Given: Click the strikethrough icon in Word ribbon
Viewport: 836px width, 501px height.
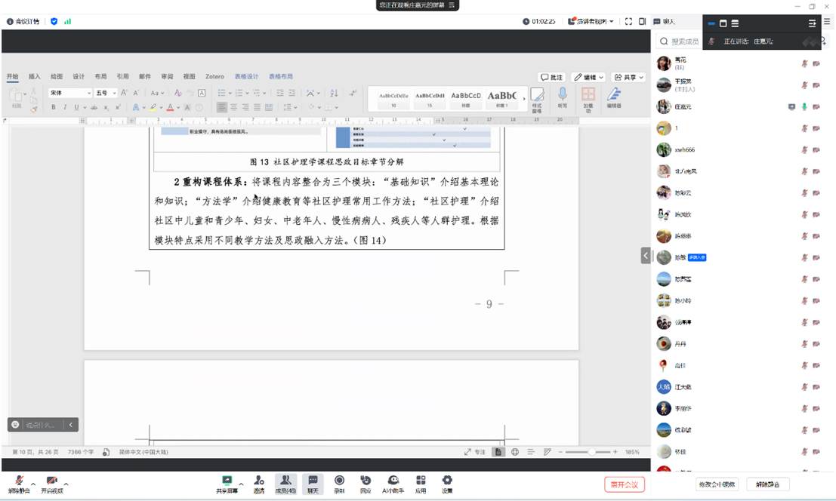Looking at the screenshot, I should click(x=94, y=108).
